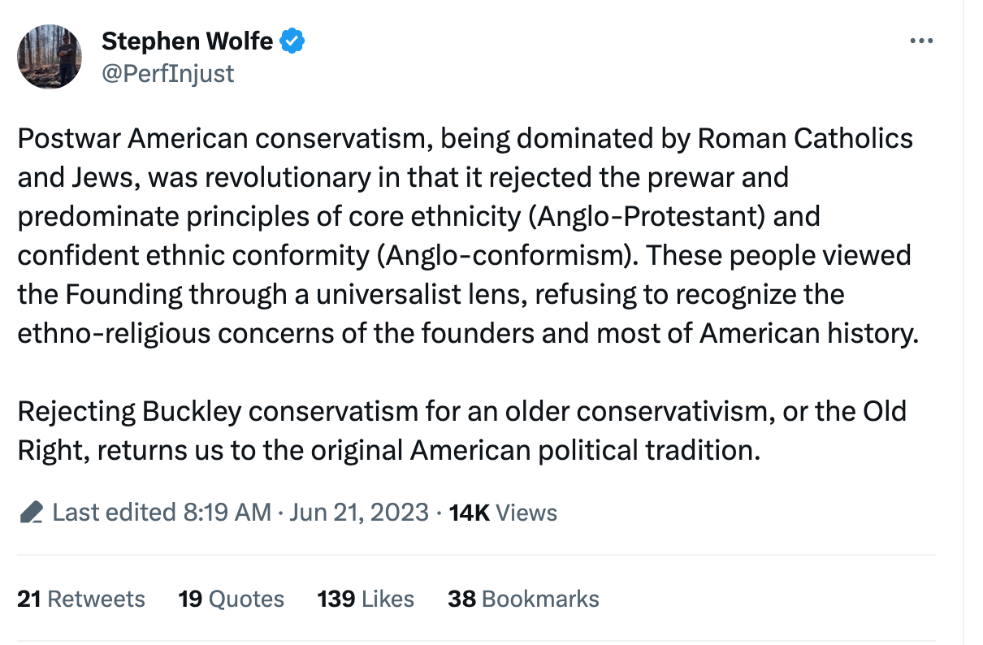See who gave the 139 Likes

click(366, 600)
